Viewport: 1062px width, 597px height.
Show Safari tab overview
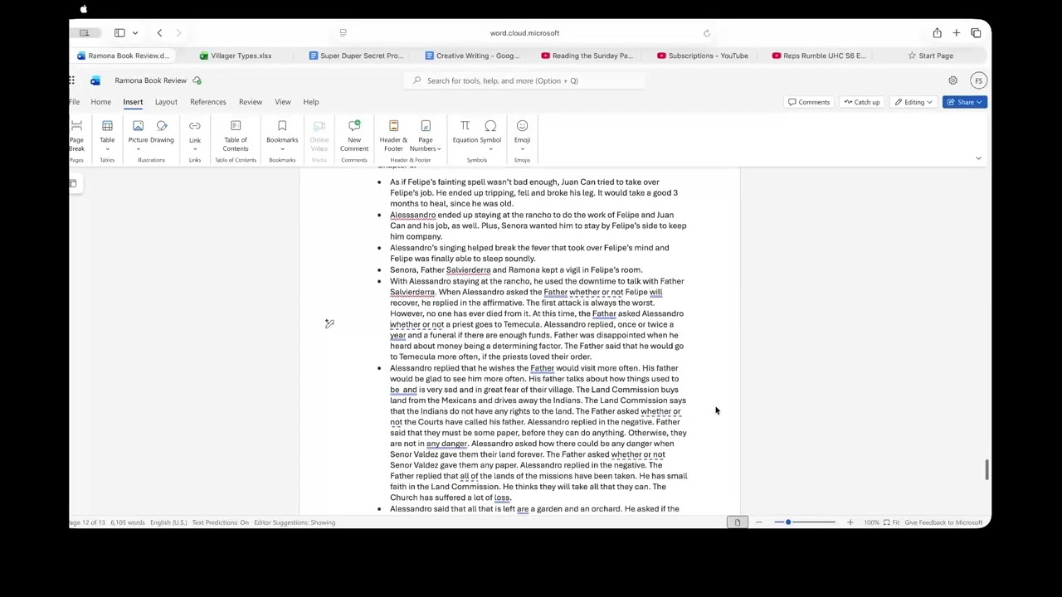(x=976, y=33)
